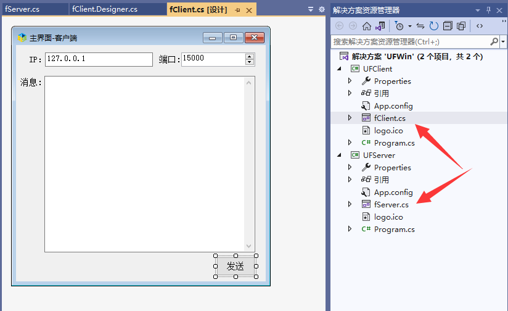
Task: Switch to the fClient.Designer.cs tab
Action: [x=104, y=10]
